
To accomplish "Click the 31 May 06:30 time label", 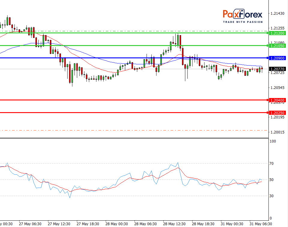I will (x=261, y=224).
